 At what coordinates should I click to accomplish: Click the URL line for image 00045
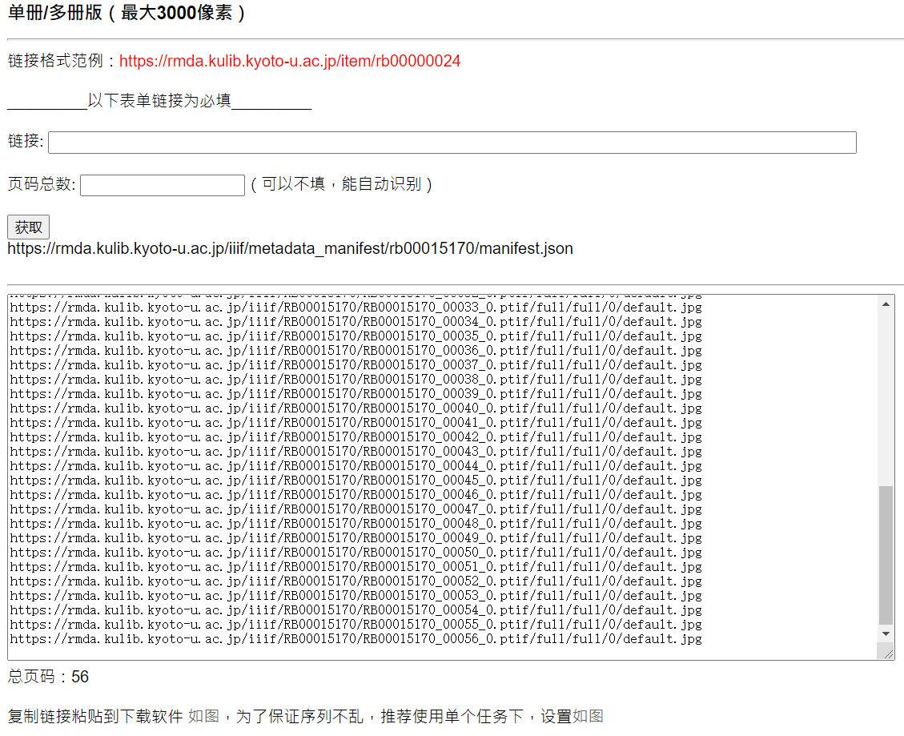coord(356,480)
